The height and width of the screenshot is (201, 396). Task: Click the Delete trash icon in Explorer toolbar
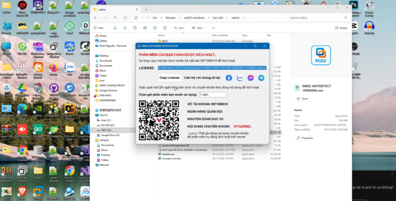(165, 28)
